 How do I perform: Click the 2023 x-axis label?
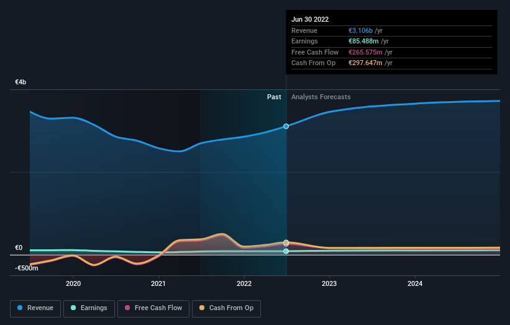coord(329,284)
